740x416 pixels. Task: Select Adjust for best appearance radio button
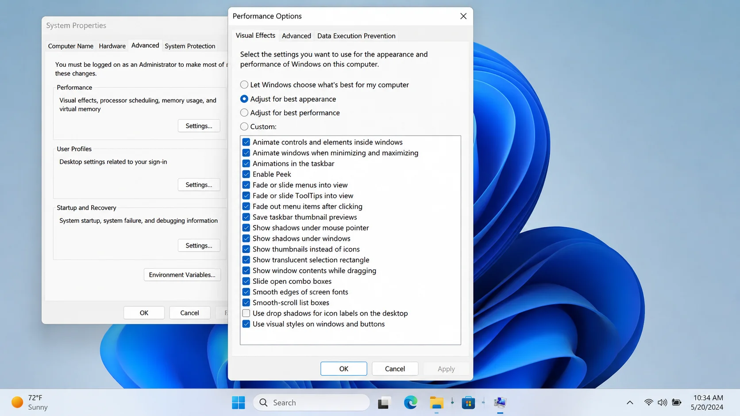point(244,99)
